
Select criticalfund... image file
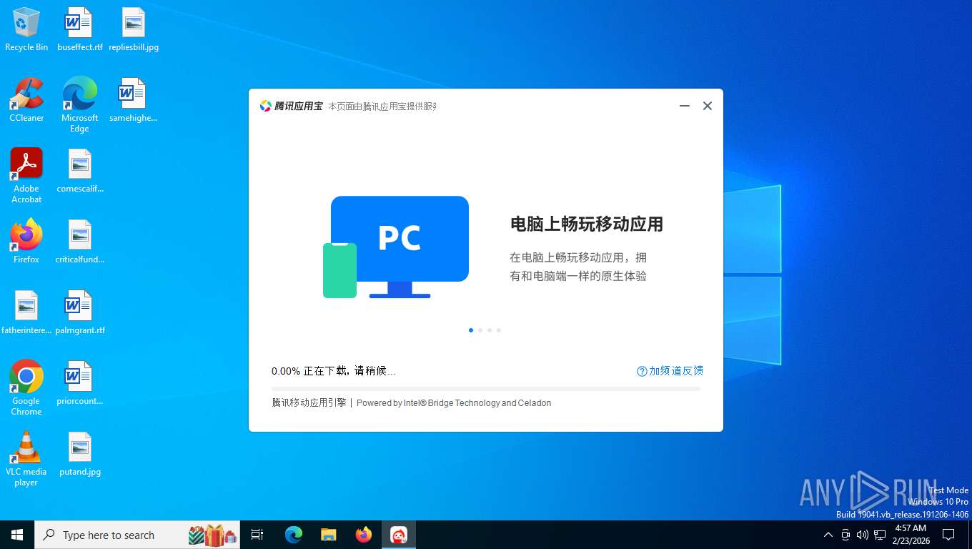click(80, 242)
